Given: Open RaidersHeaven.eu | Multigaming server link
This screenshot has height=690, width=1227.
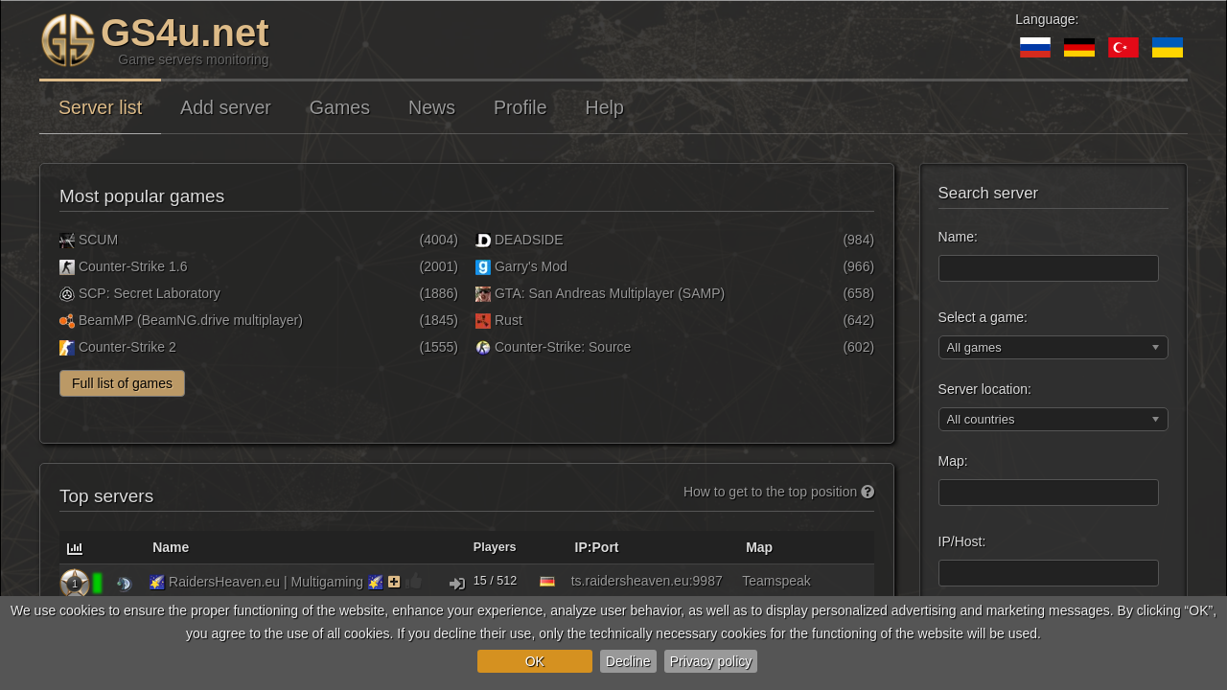Looking at the screenshot, I should (266, 582).
